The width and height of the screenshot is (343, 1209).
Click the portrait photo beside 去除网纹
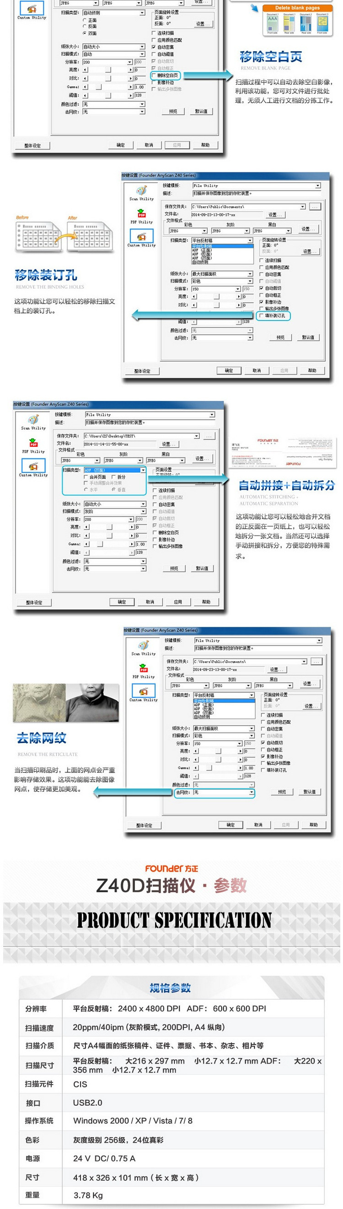click(66, 703)
